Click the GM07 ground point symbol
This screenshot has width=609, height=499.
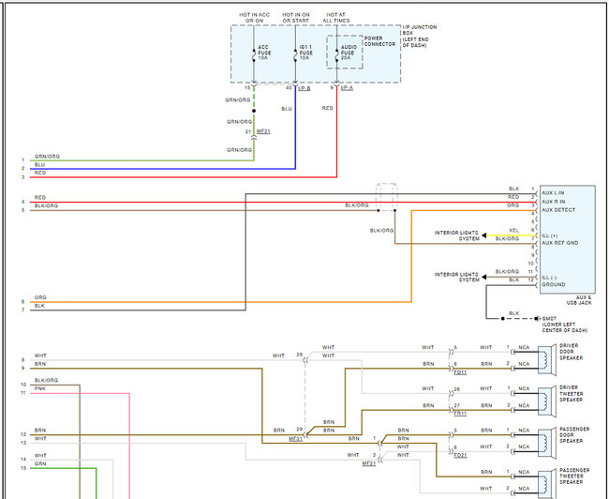pos(535,319)
